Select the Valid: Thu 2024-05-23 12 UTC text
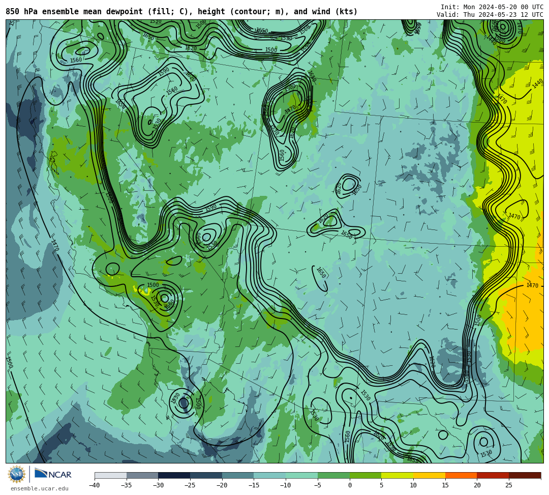 tap(490, 15)
